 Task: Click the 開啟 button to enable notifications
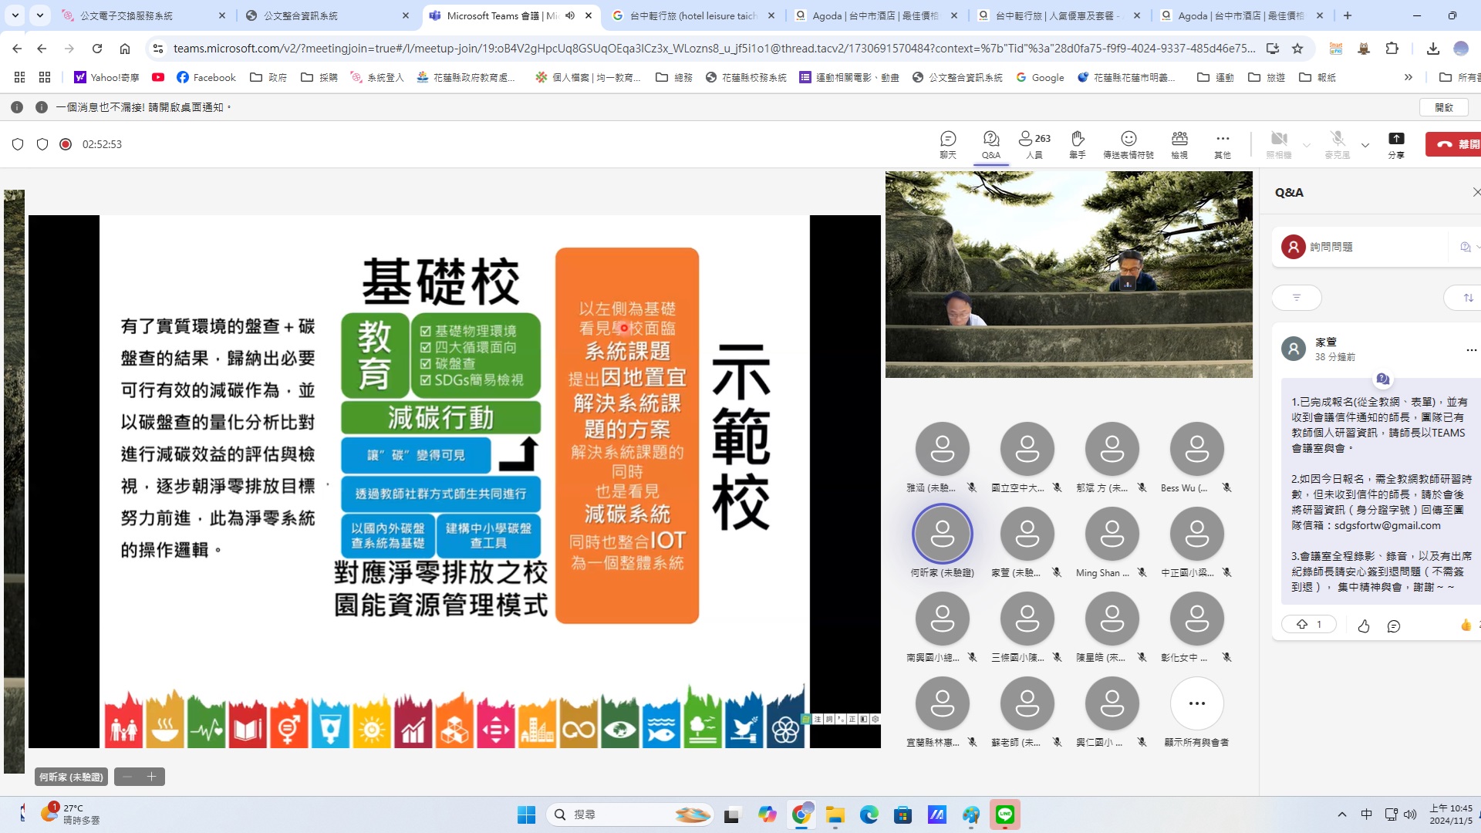coord(1444,107)
